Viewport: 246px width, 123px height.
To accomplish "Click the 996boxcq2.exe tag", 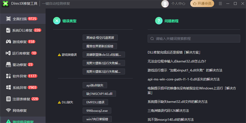I will [97, 111].
